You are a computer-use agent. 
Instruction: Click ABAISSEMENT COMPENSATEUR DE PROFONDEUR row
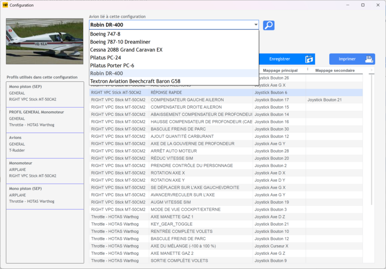pyautogui.click(x=226, y=114)
